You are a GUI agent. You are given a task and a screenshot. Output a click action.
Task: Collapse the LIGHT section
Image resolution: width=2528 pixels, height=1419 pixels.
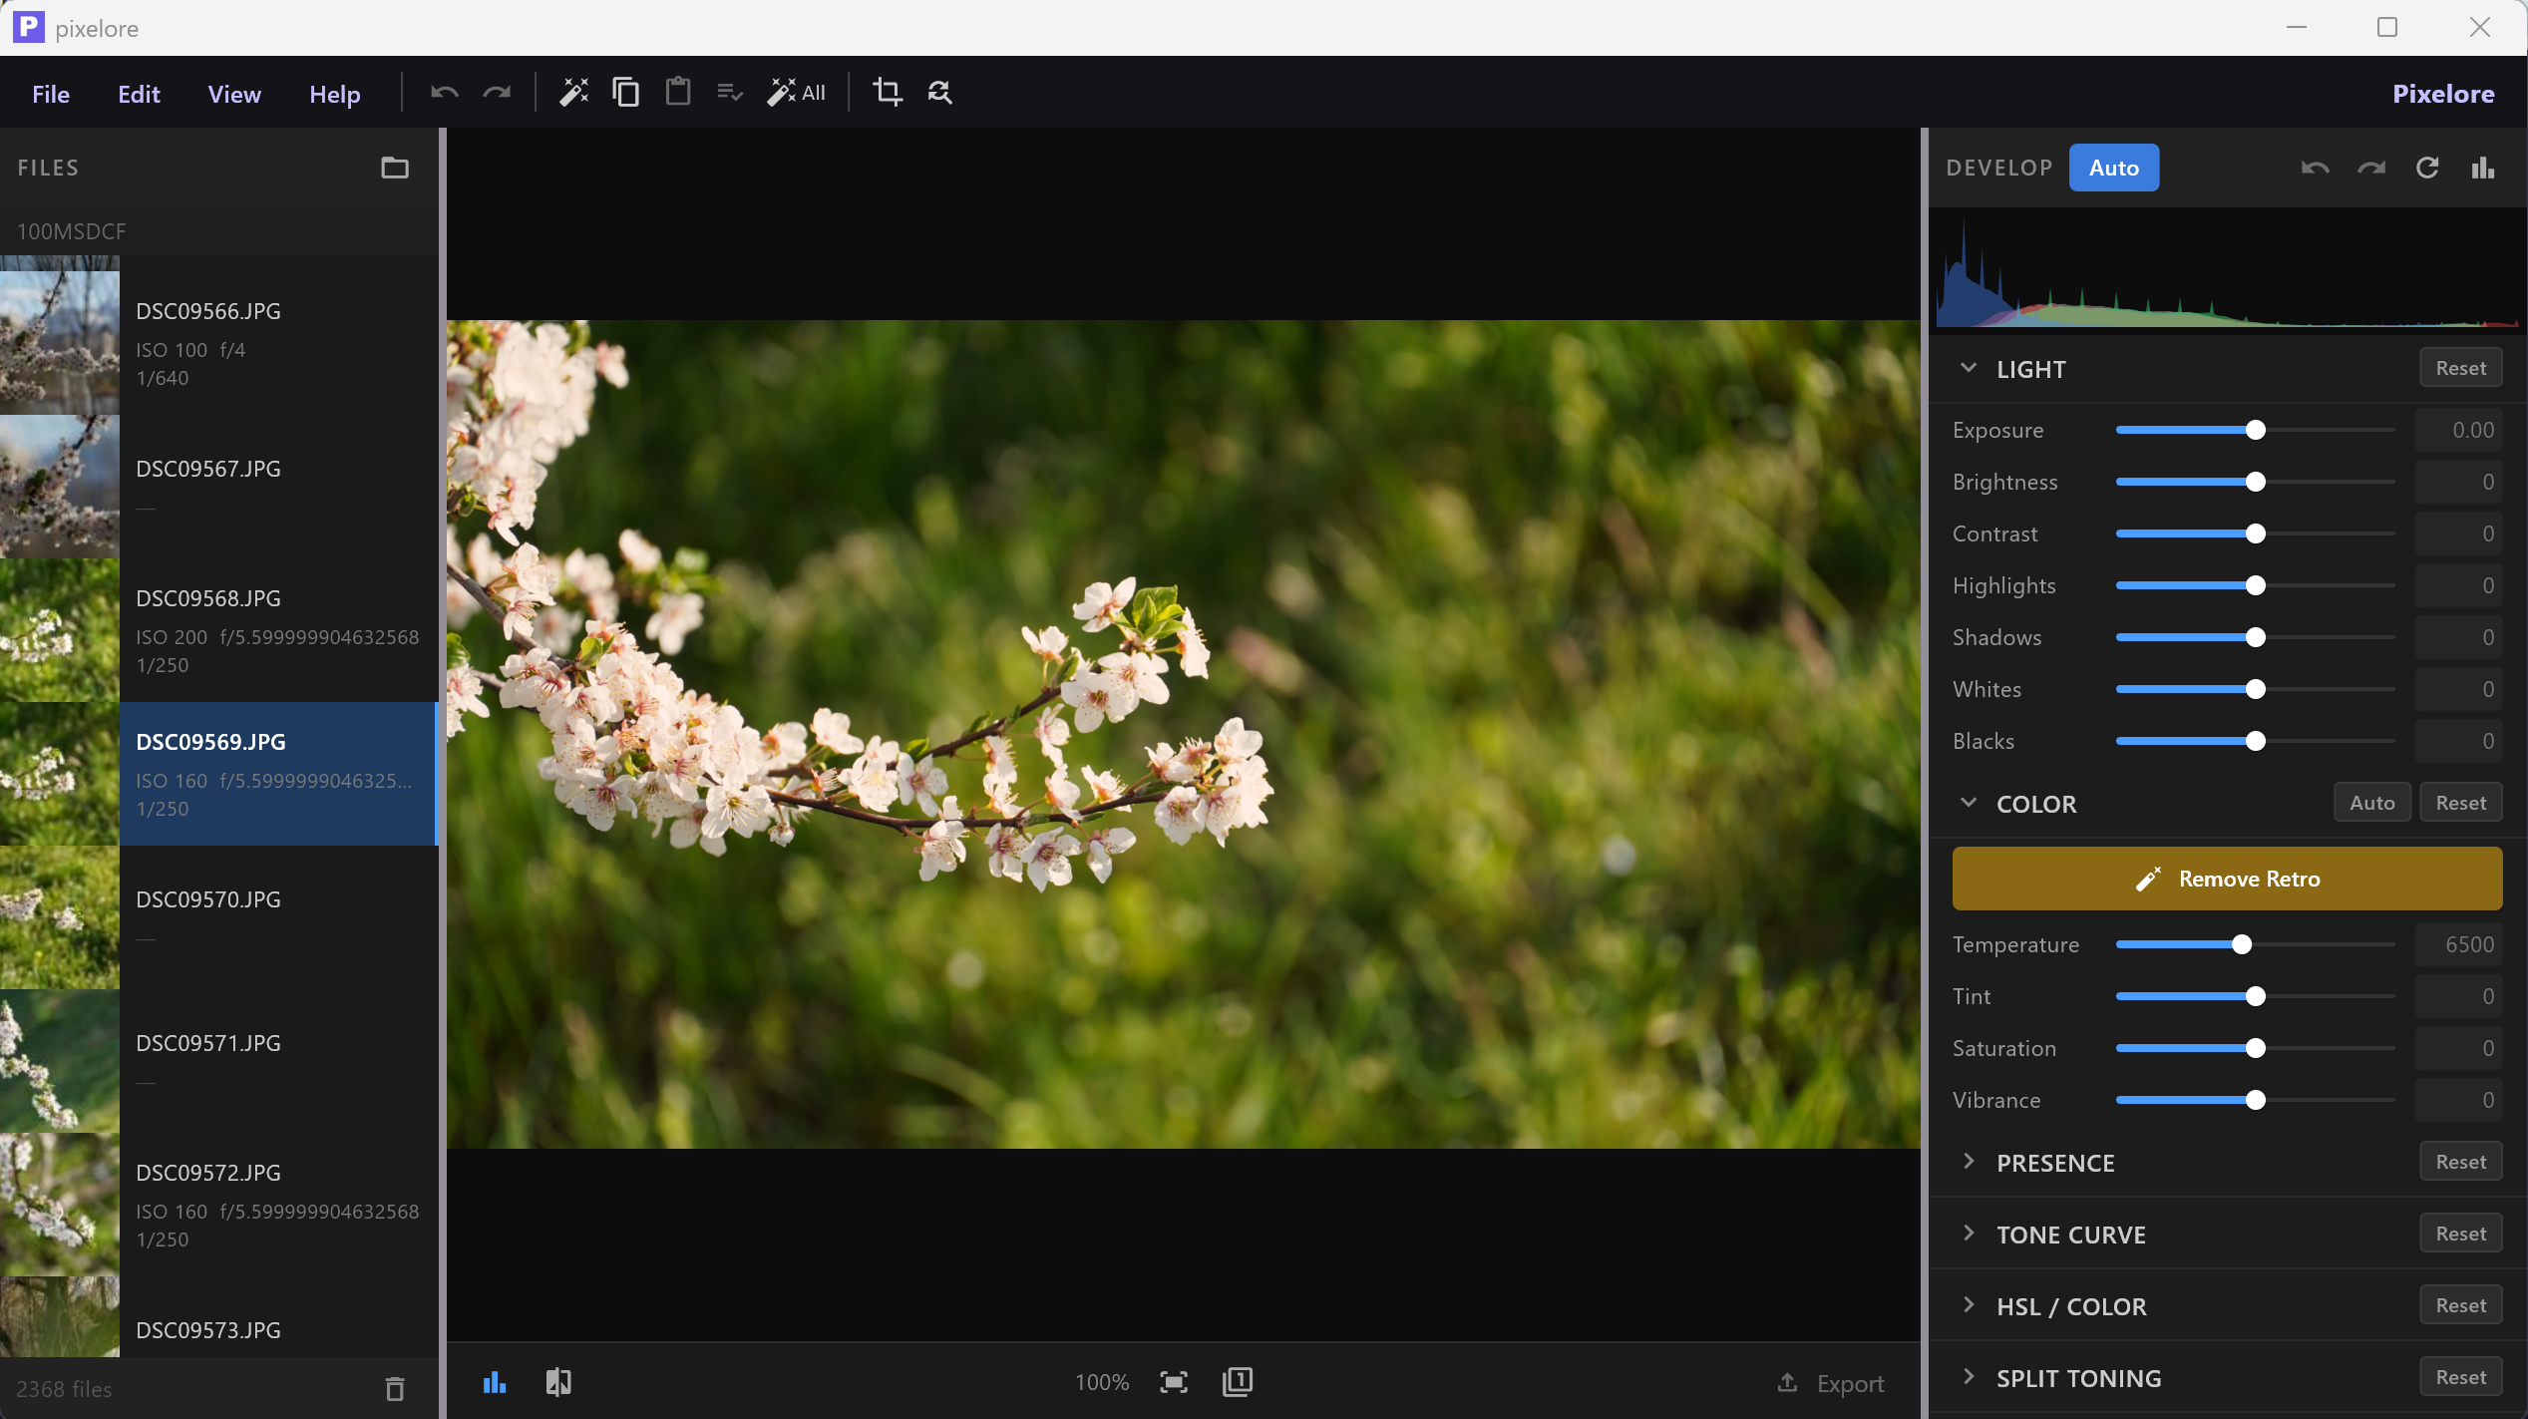[1969, 368]
